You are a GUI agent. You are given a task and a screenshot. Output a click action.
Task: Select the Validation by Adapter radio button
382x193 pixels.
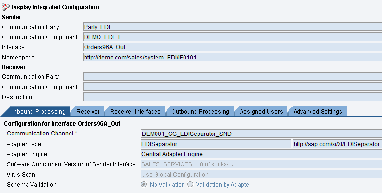[190, 184]
